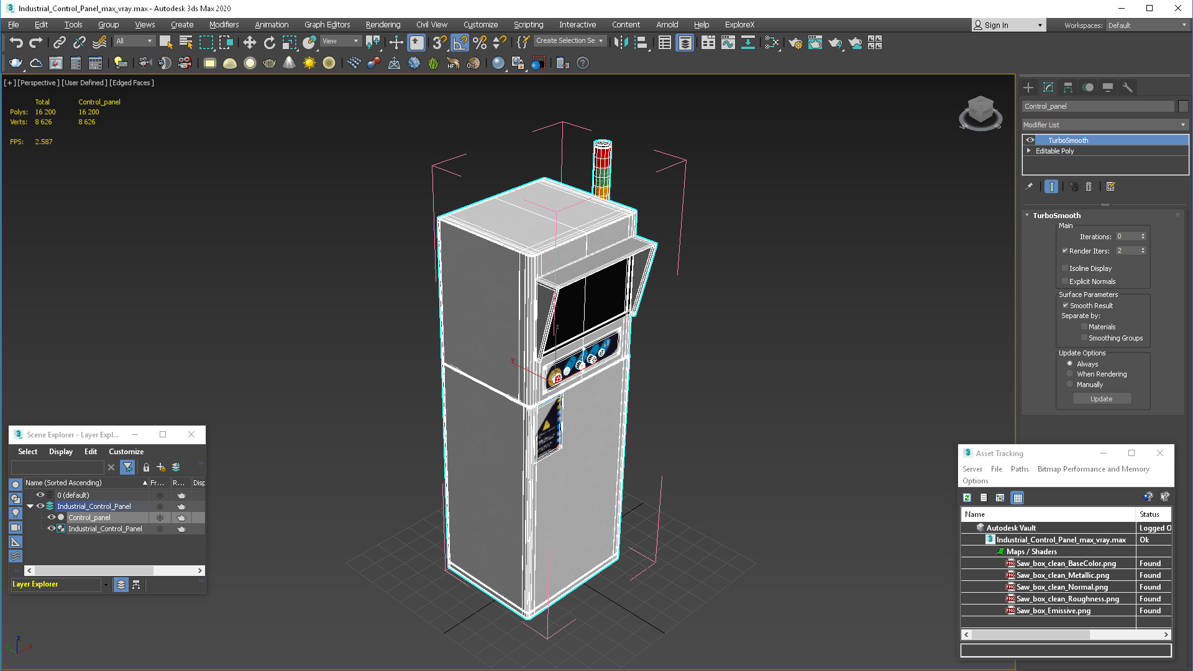
Task: Open the Rendering menu
Action: (383, 24)
